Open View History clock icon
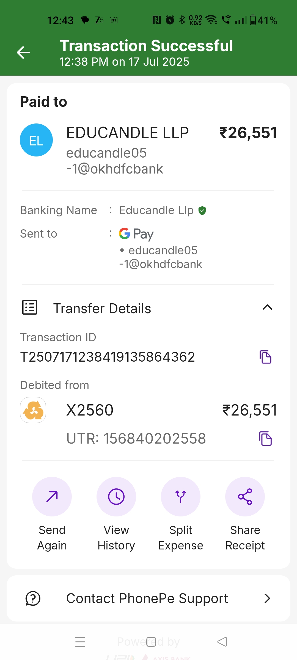The width and height of the screenshot is (297, 660). [116, 496]
